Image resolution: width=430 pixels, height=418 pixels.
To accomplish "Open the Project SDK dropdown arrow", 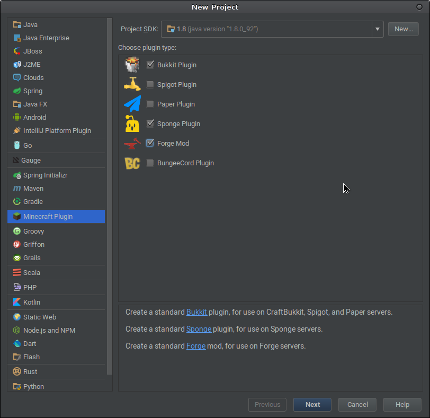I will [378, 29].
